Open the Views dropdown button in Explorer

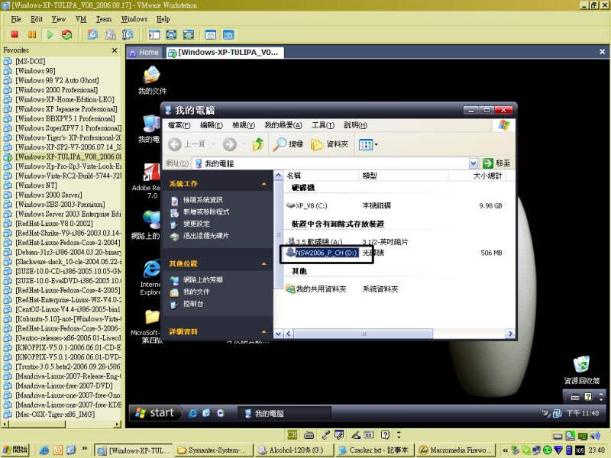coord(368,145)
